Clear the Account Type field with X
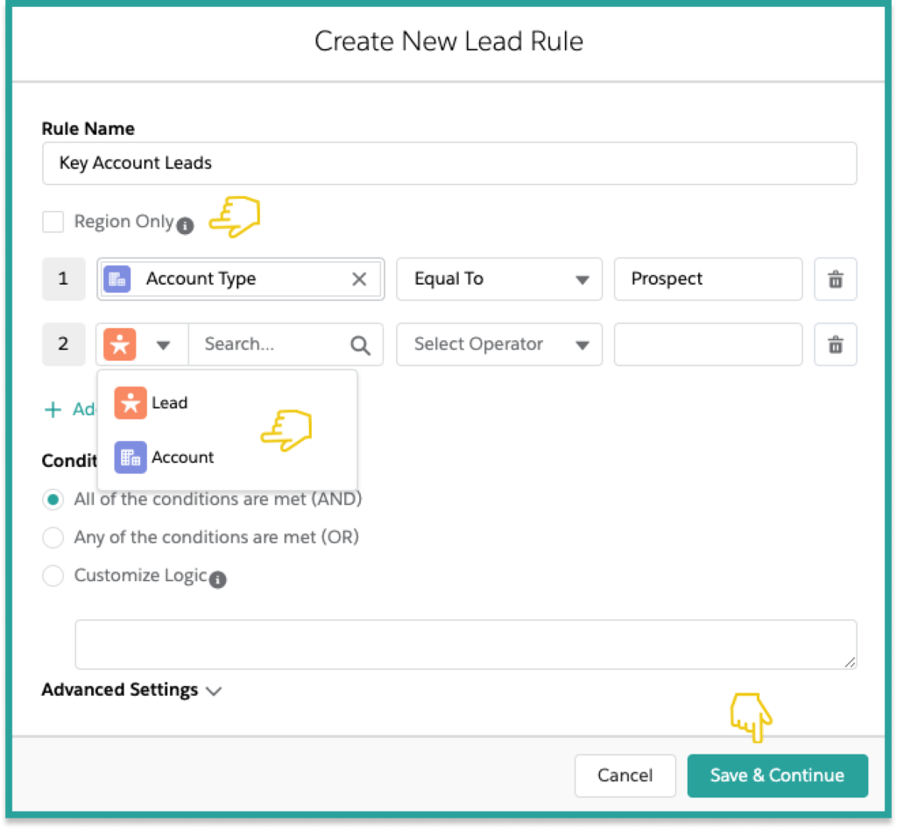The image size is (897, 829). click(x=359, y=280)
